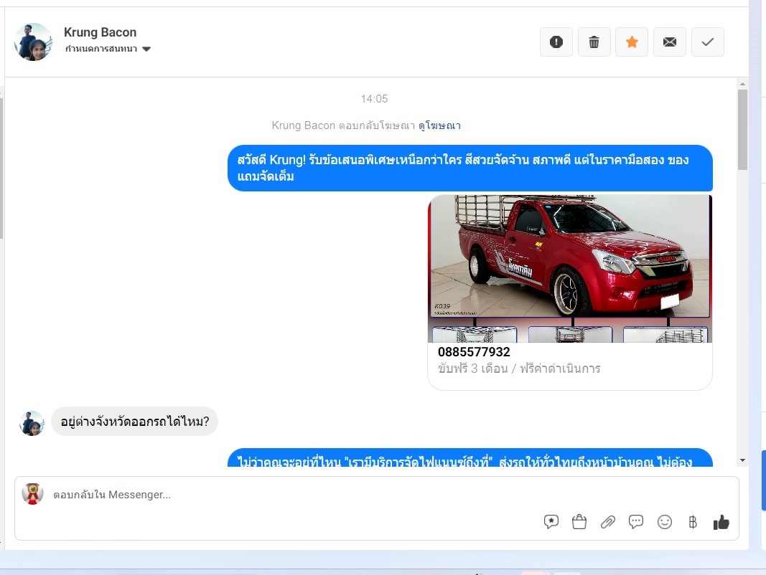Mark conversation as done with checkmark
The width and height of the screenshot is (766, 575).
pos(707,42)
